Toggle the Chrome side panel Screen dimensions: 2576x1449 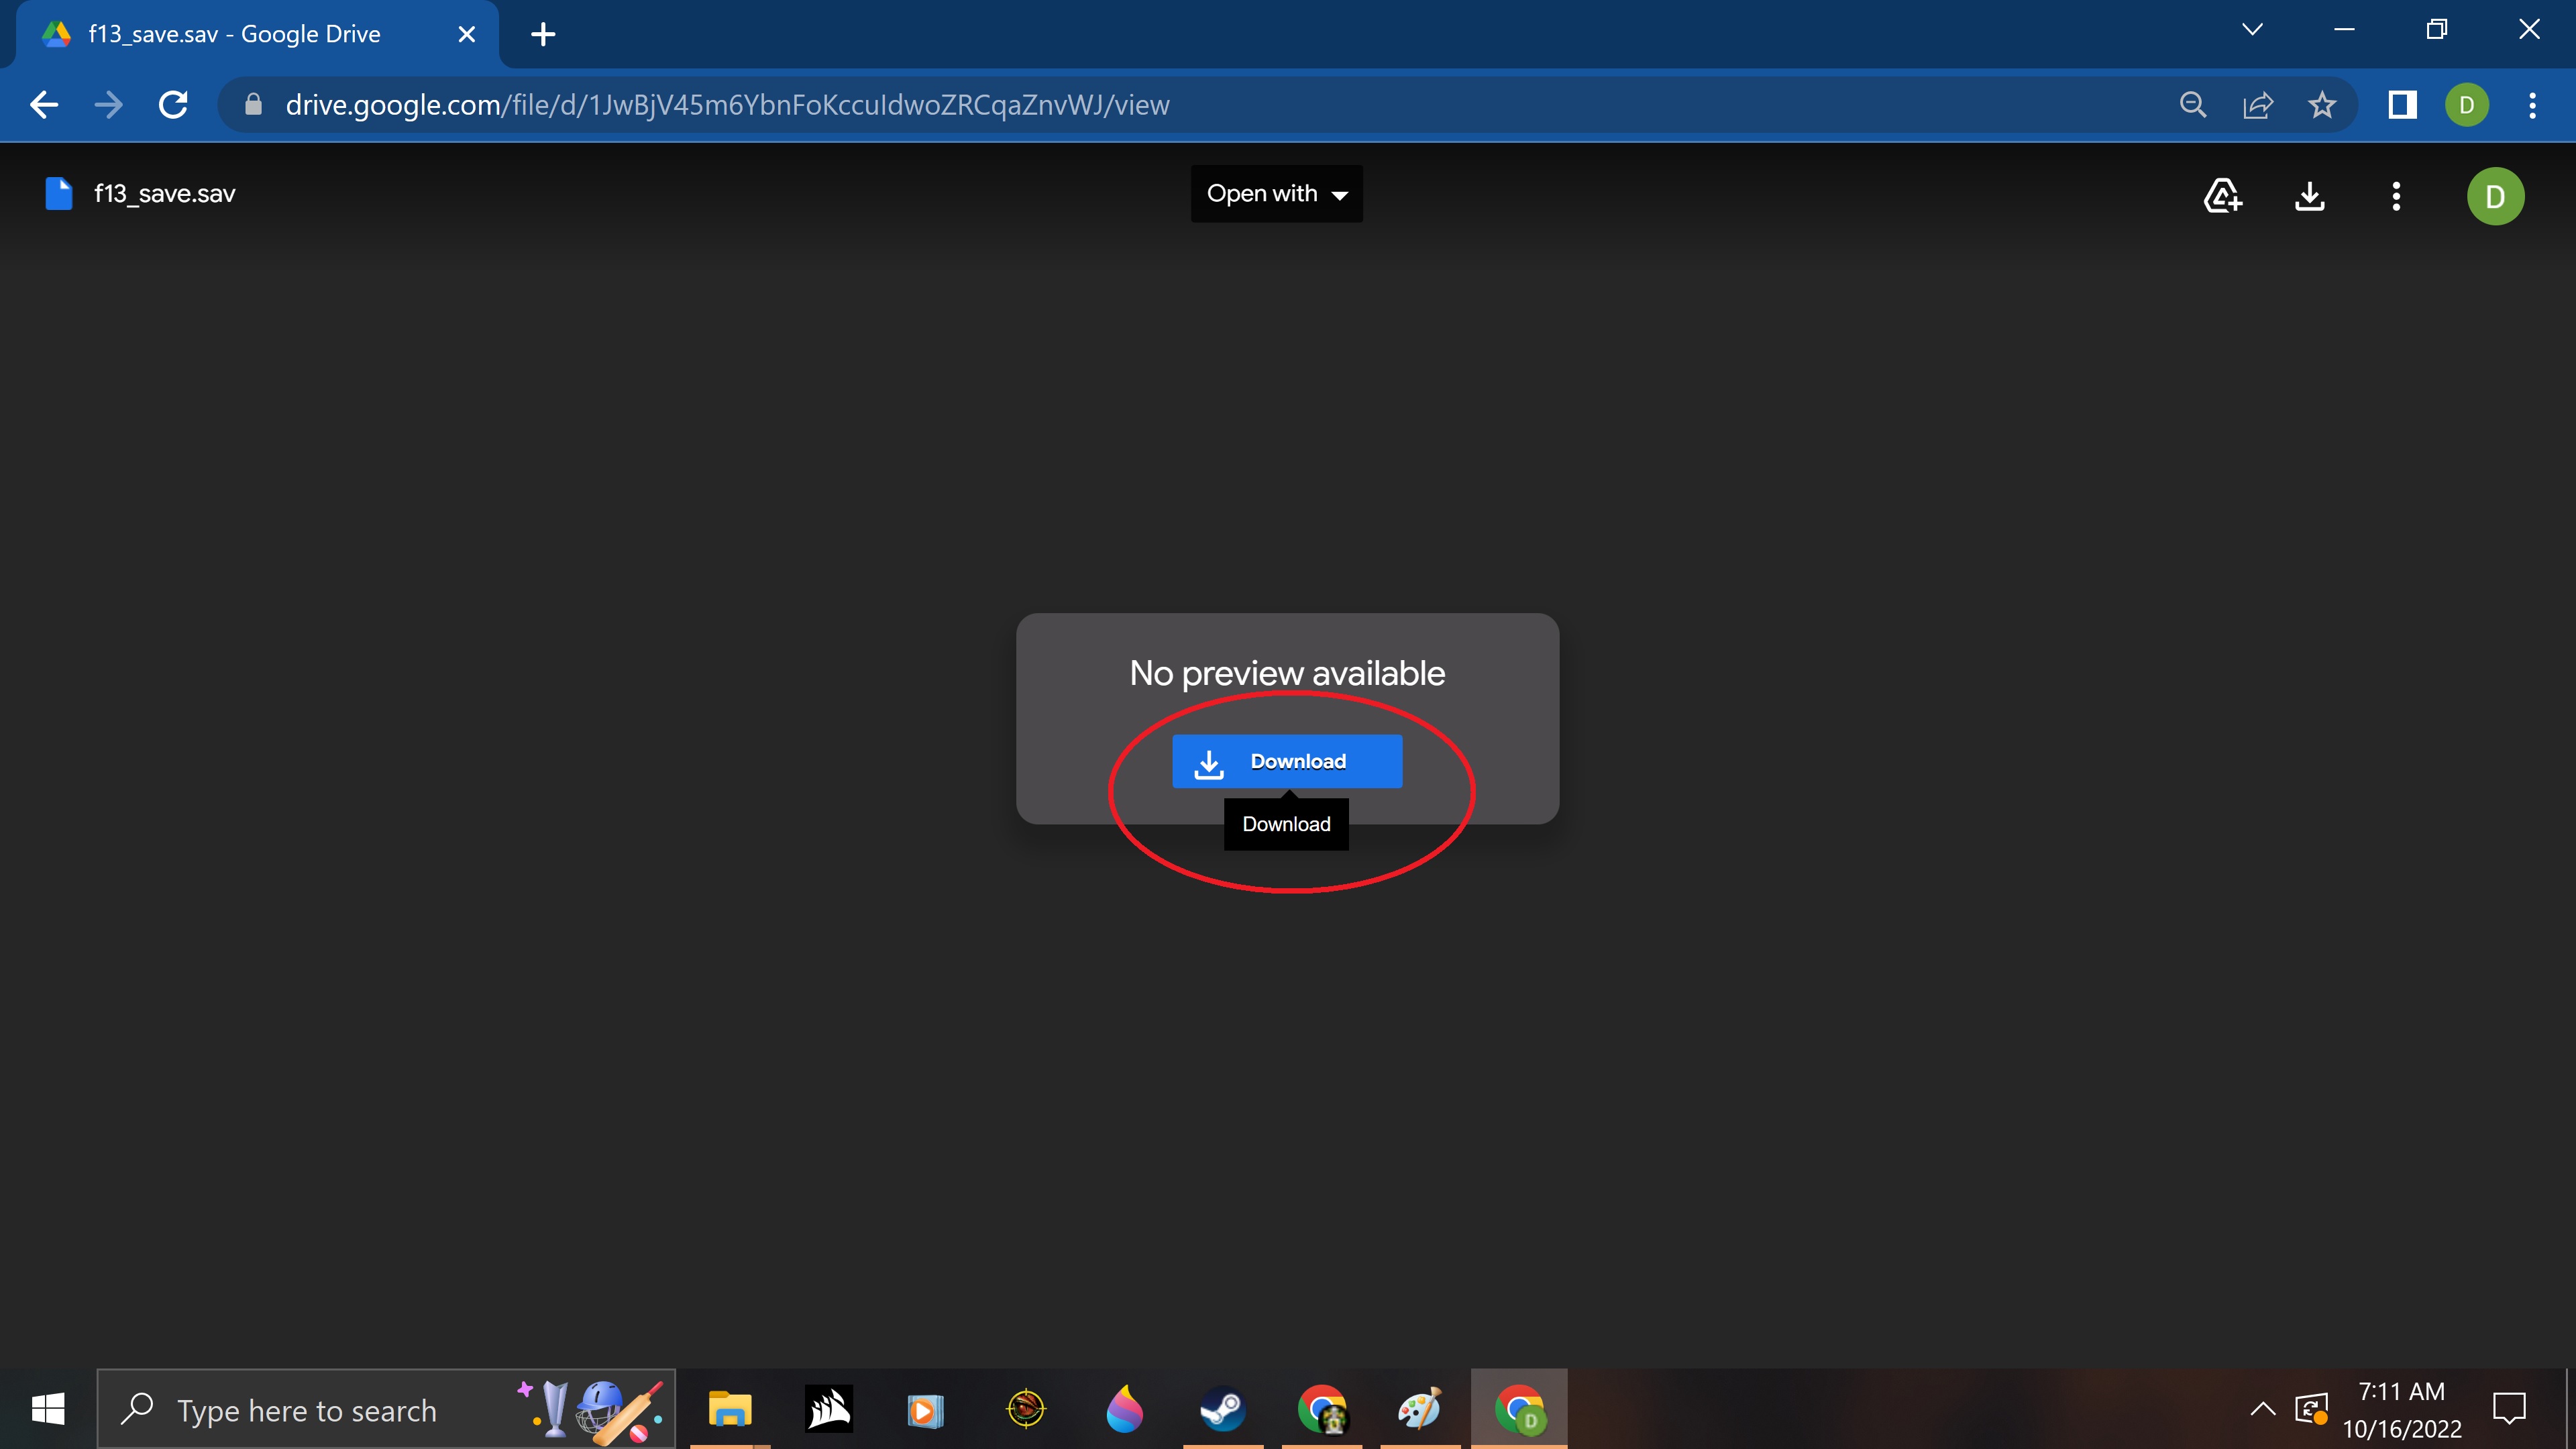[2402, 105]
